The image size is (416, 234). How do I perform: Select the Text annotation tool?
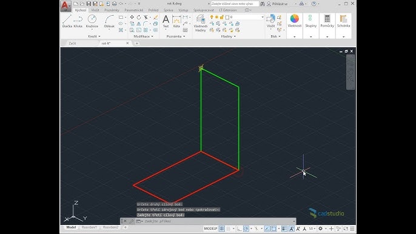166,21
